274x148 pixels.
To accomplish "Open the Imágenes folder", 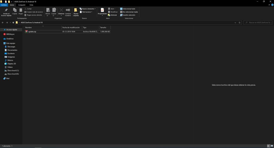I will [x=11, y=57].
